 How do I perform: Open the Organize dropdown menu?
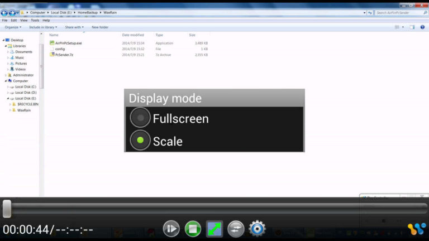[12, 27]
